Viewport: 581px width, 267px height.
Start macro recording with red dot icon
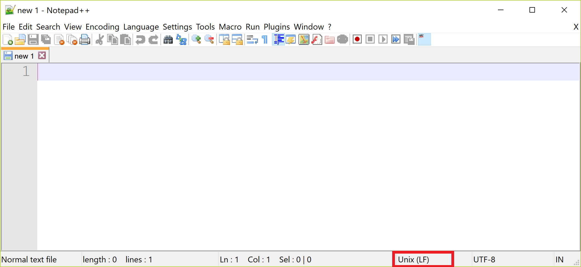pyautogui.click(x=357, y=40)
